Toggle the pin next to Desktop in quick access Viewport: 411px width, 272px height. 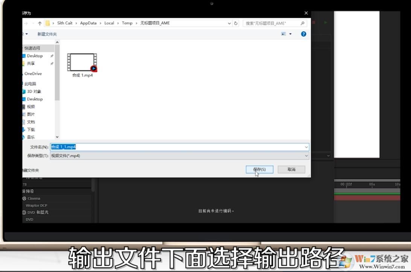coord(52,56)
